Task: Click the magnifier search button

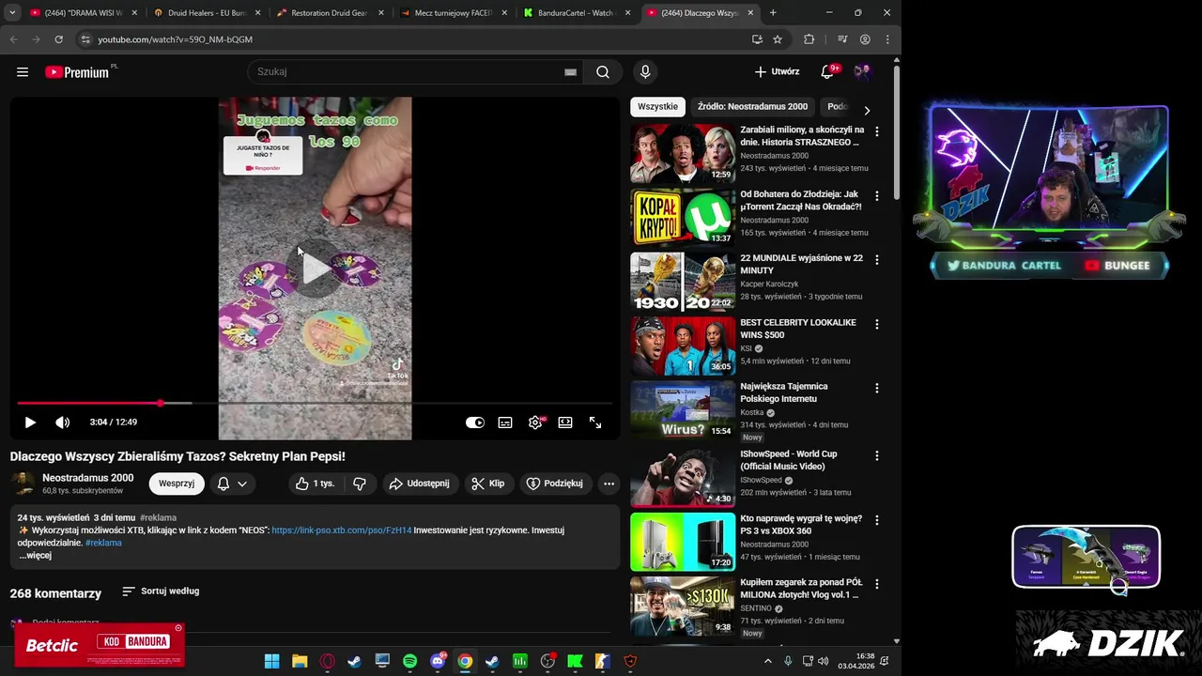Action: click(x=603, y=72)
